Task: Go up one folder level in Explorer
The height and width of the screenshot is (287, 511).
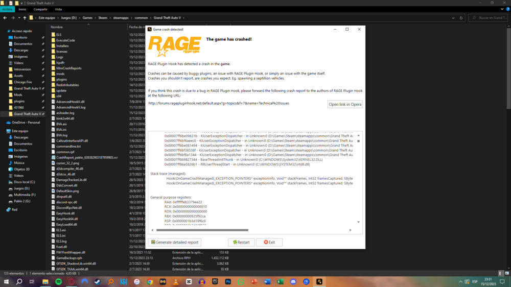Action: pos(25,18)
